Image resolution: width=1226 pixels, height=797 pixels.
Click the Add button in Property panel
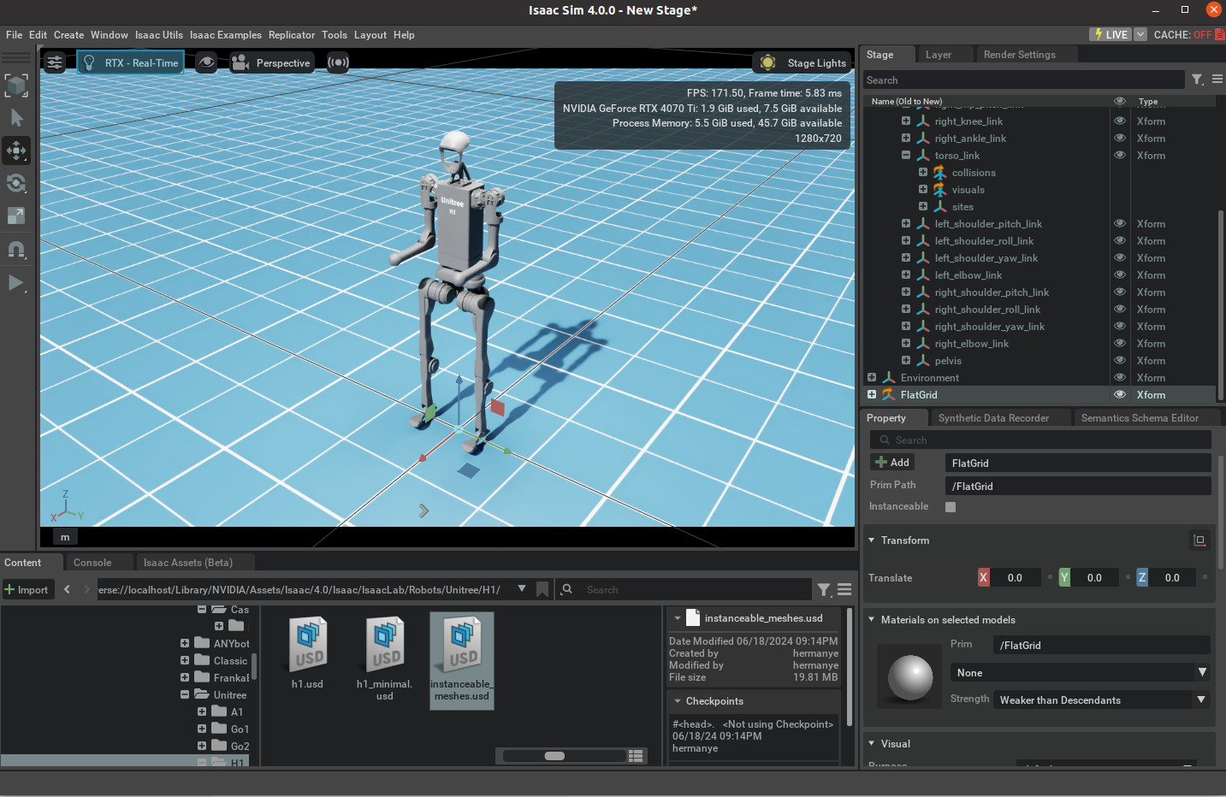[x=892, y=462]
